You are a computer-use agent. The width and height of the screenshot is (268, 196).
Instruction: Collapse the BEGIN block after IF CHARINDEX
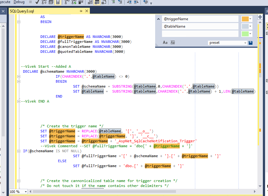tap(19, 81)
